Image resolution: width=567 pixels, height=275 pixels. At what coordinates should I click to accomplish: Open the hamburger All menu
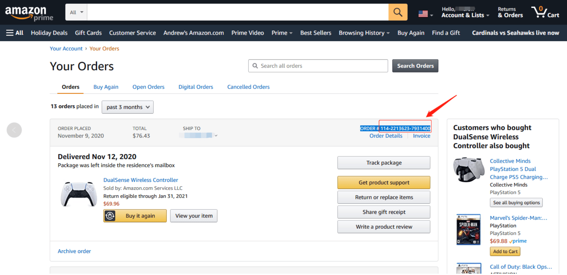point(15,33)
